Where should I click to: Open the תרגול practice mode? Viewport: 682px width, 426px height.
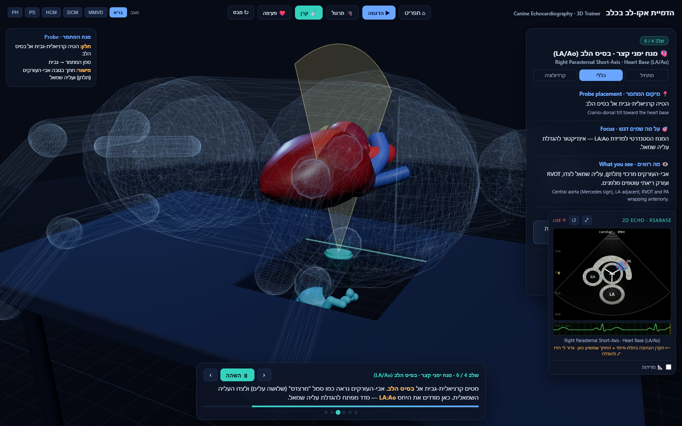342,13
